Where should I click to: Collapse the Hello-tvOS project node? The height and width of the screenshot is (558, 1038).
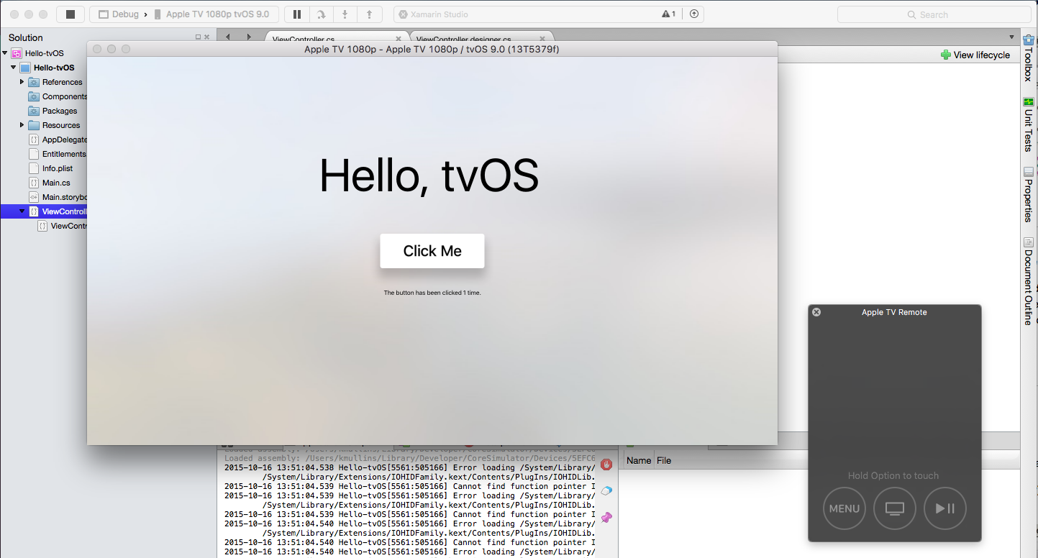click(x=14, y=68)
